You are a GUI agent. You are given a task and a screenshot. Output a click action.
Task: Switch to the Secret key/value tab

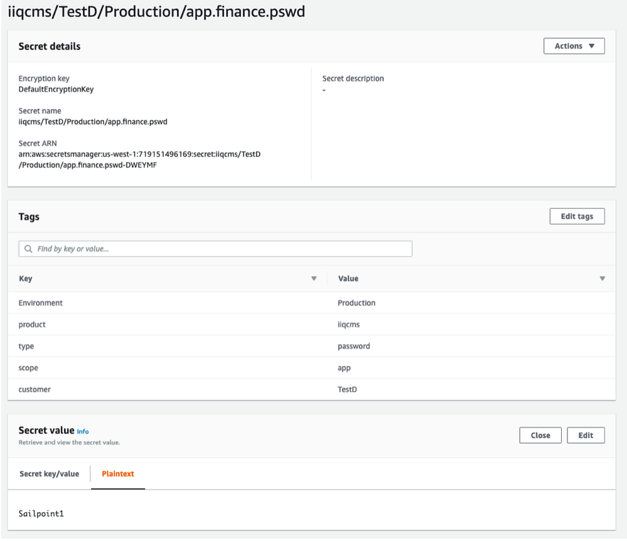click(50, 474)
